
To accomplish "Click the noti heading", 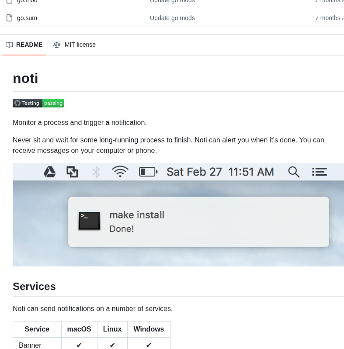I will (25, 78).
